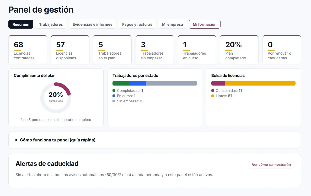Open the Mi formación button
The height and width of the screenshot is (196, 311).
[x=205, y=24]
